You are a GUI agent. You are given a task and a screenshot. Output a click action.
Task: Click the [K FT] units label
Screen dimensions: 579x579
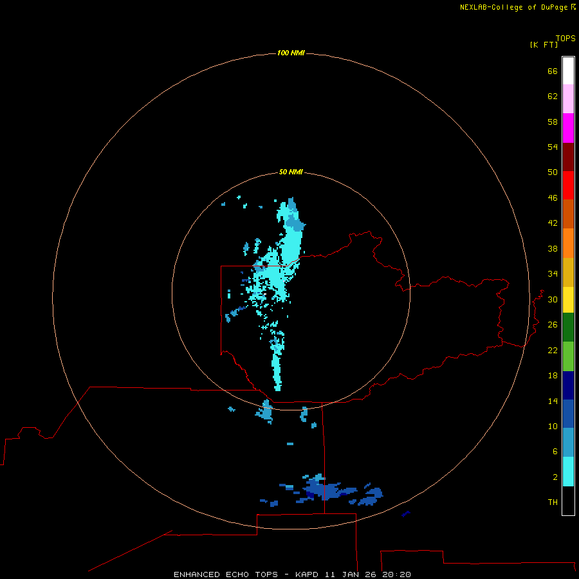point(544,44)
